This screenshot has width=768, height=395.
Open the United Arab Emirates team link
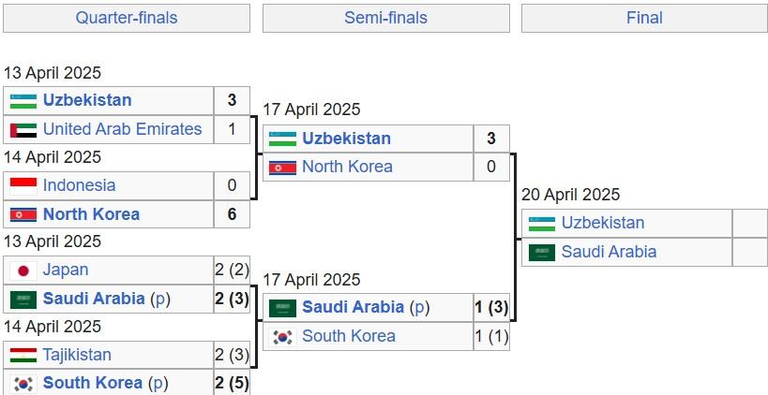coord(123,129)
